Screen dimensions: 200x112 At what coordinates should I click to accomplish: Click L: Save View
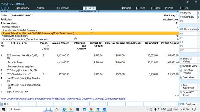click(x=189, y=77)
